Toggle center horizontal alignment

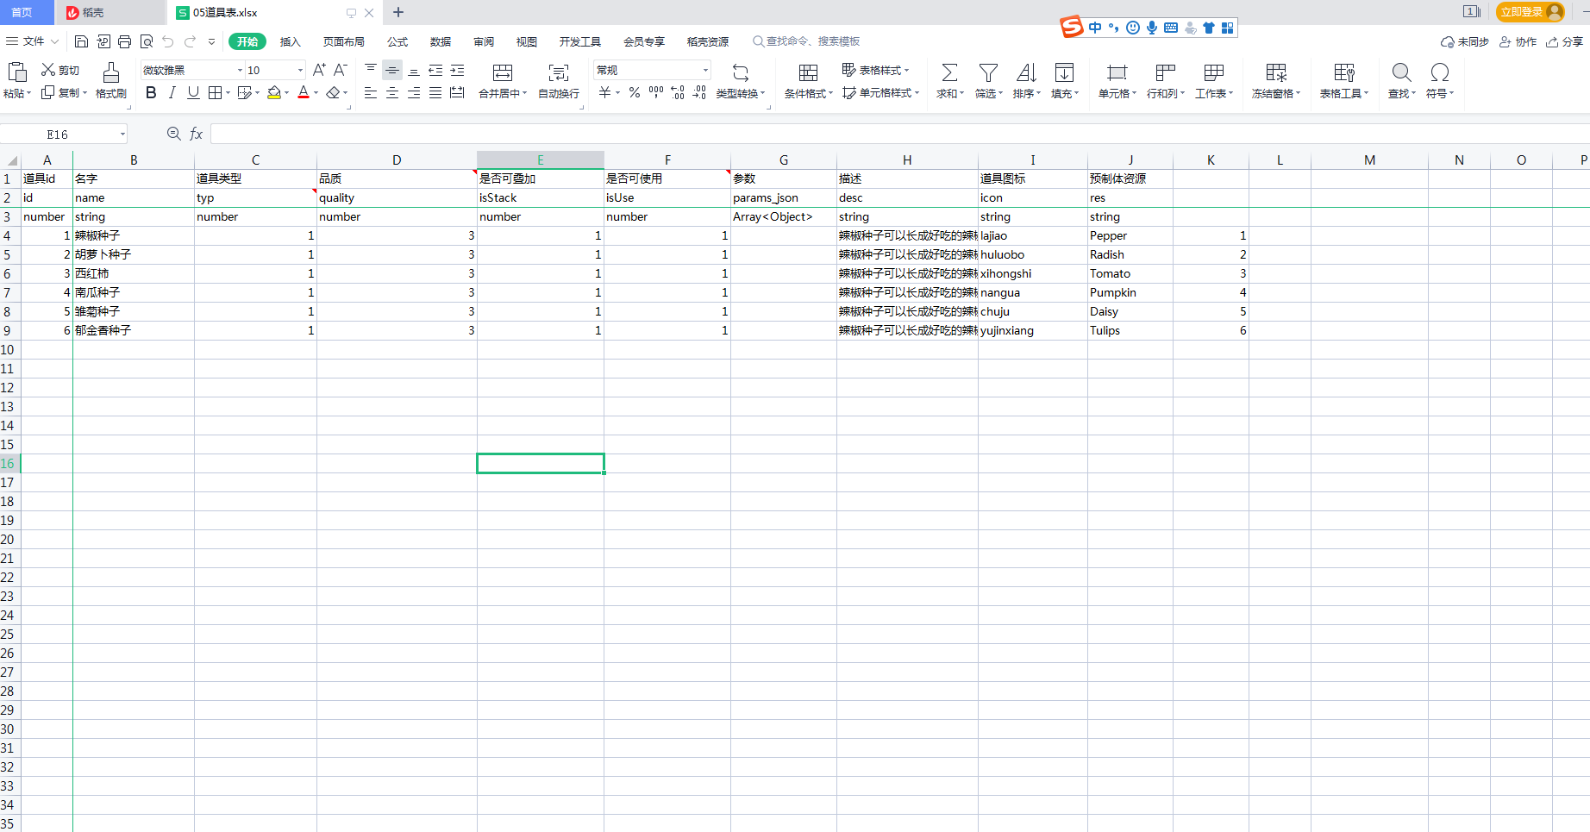point(392,93)
